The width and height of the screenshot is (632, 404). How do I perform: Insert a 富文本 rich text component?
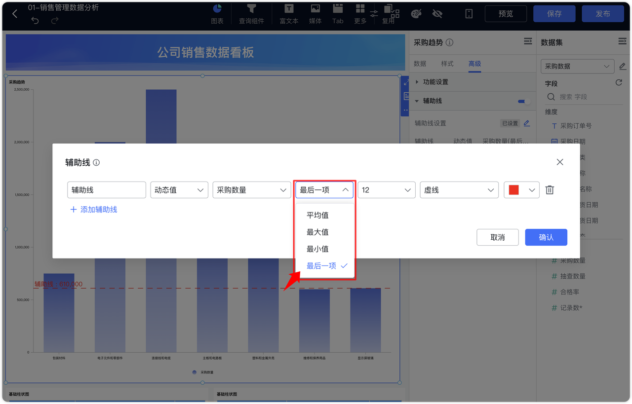[x=288, y=13]
